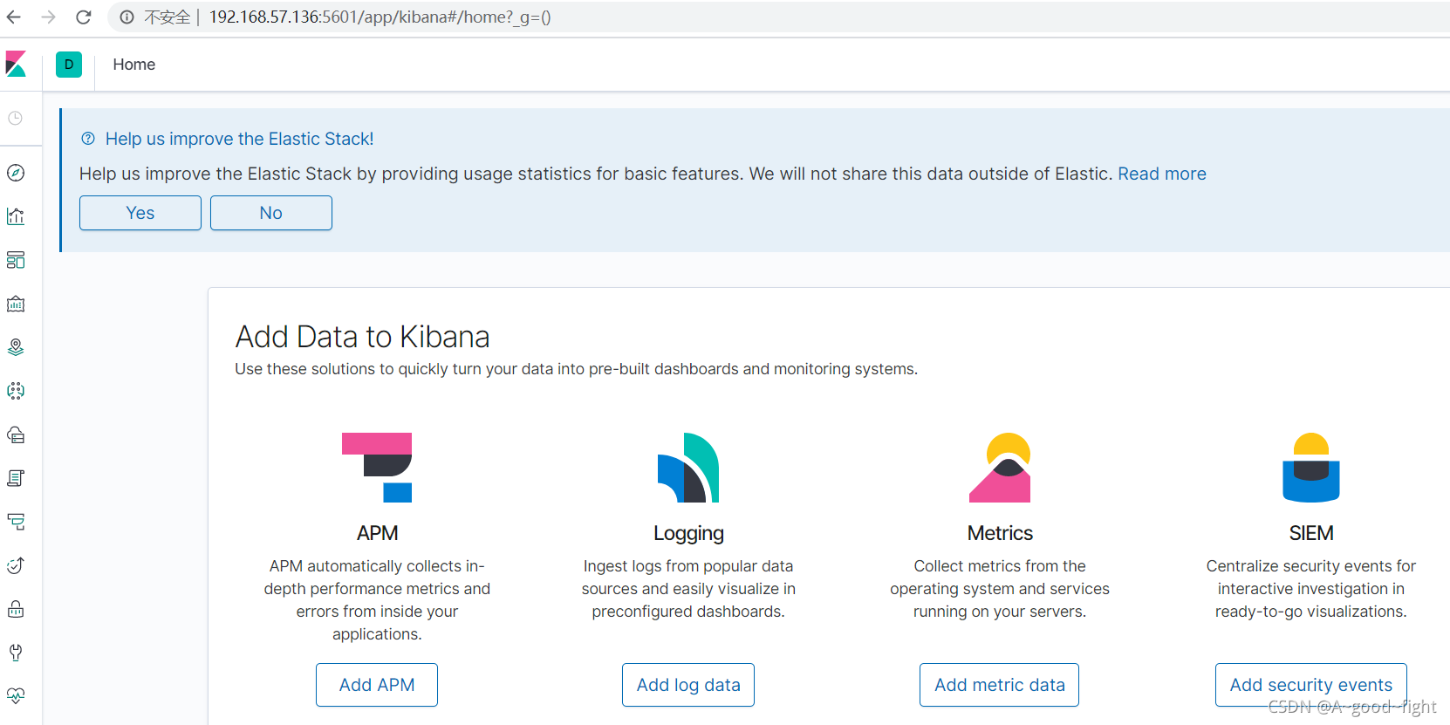The image size is (1450, 725).
Task: Click the Metrics logo graphic
Action: coord(1000,468)
